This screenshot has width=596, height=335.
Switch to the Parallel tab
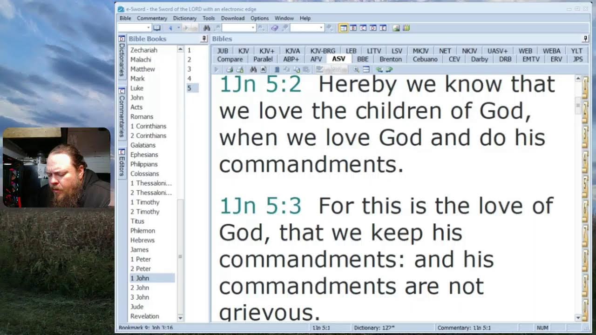pyautogui.click(x=263, y=59)
